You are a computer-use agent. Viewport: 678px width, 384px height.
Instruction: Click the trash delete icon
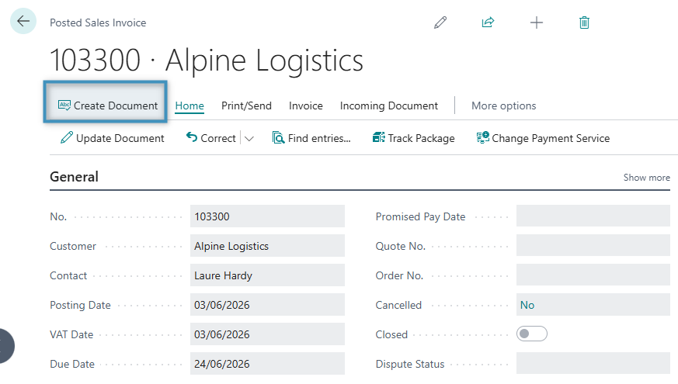(584, 22)
